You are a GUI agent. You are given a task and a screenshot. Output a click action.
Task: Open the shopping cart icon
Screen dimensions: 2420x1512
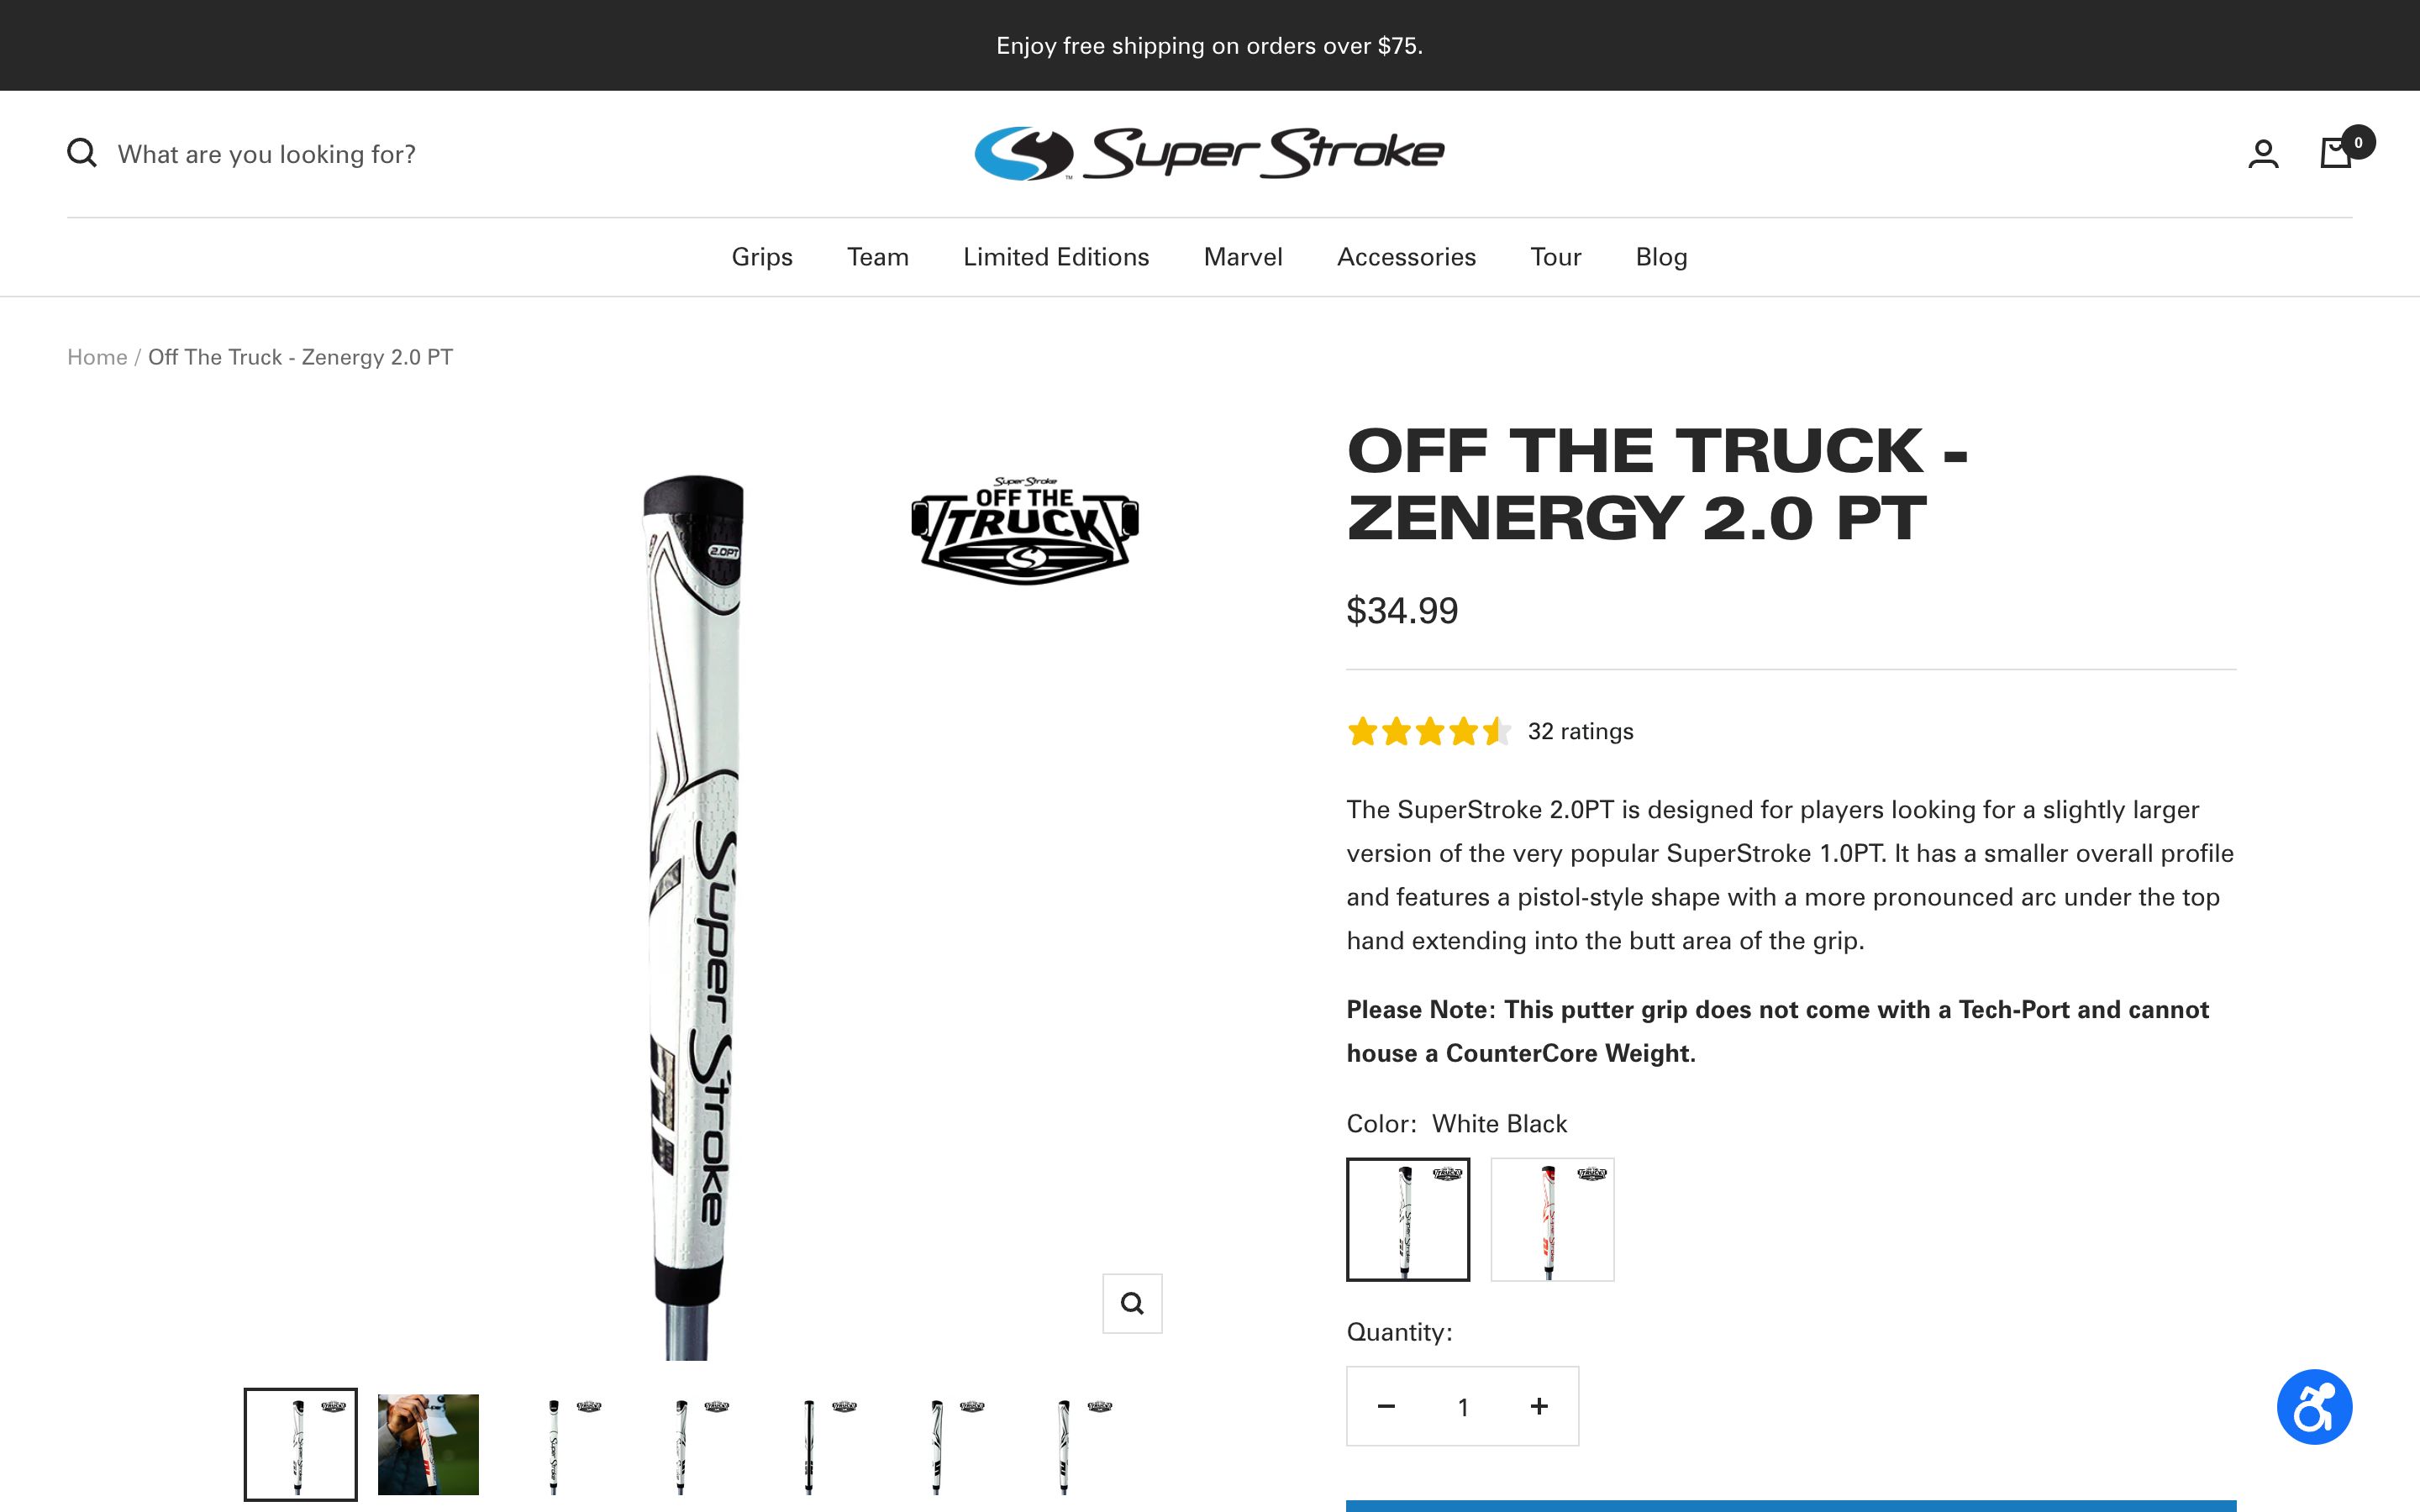pos(2336,153)
